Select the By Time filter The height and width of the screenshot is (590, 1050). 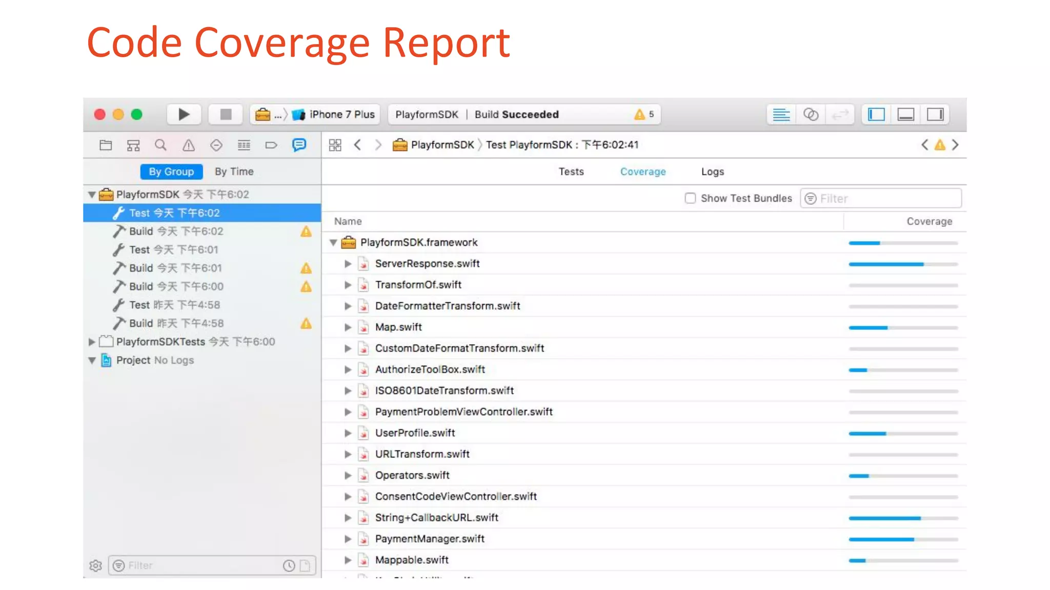tap(234, 172)
